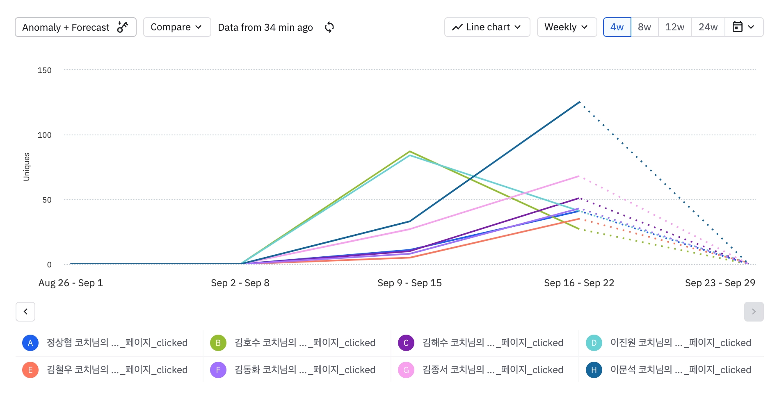Switch to the 24w time range
Screen dimensions: 777x397
point(708,27)
